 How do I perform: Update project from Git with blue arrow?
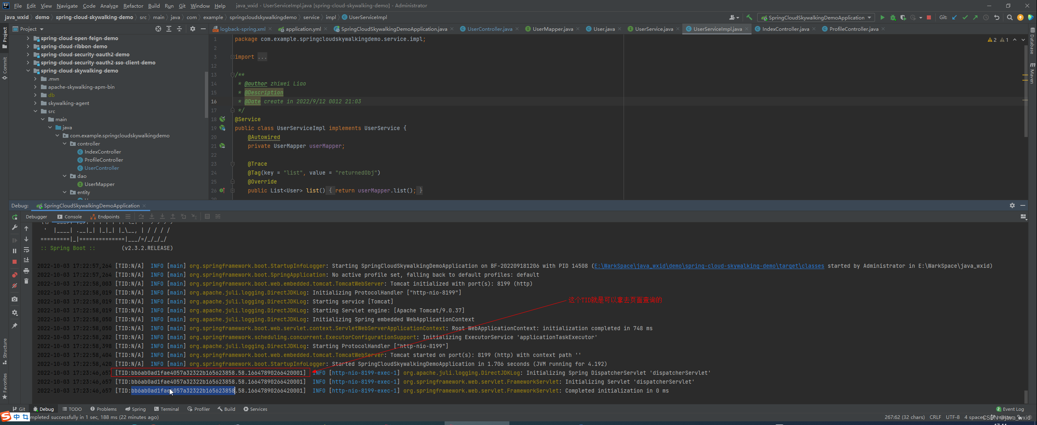click(x=954, y=17)
